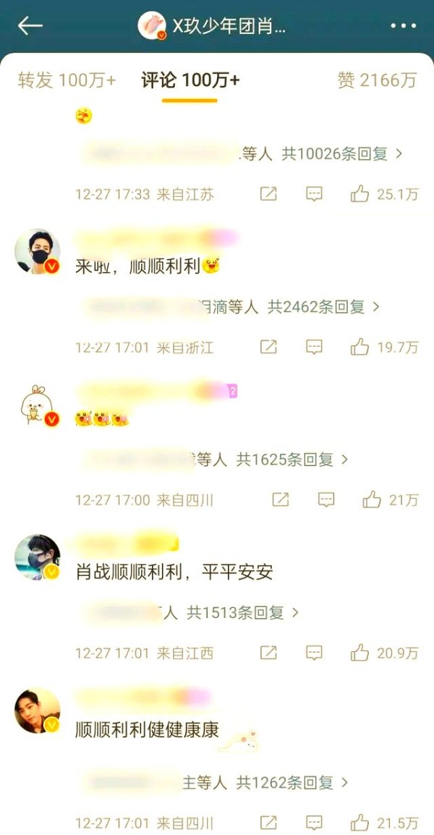The height and width of the screenshot is (835, 434).
Task: Reply to the 来自江苏 comment using bubble icon
Action: click(x=314, y=195)
